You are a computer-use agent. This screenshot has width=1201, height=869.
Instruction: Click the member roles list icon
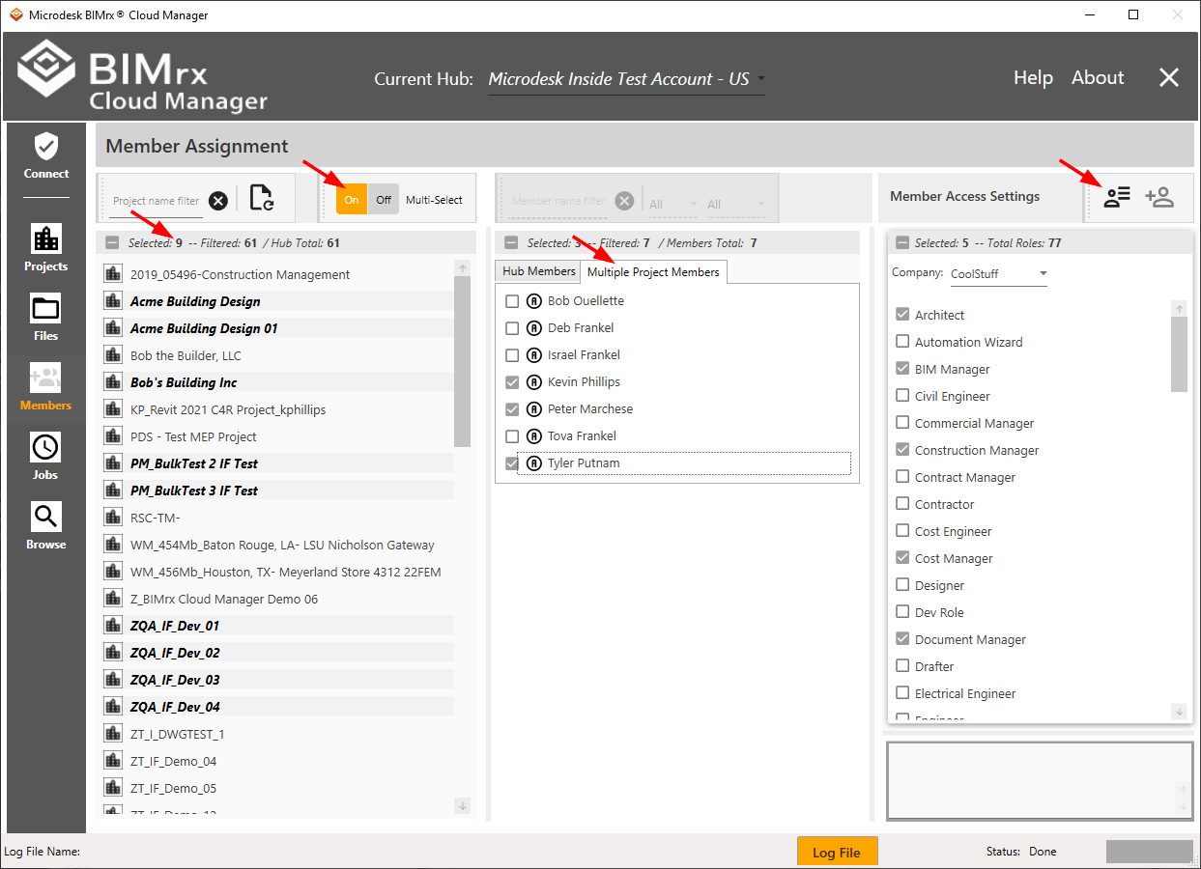point(1117,198)
